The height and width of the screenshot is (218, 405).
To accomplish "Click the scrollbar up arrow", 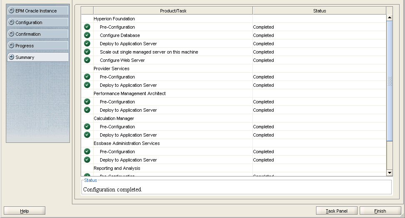I will tap(390, 17).
